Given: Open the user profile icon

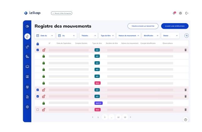Looking at the screenshot, I should [180, 13].
